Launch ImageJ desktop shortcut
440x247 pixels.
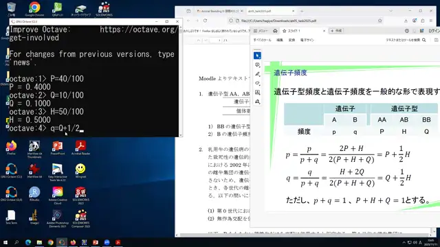pos(34,217)
